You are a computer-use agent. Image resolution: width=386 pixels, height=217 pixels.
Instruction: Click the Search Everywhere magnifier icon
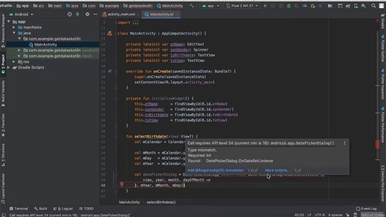click(x=373, y=5)
